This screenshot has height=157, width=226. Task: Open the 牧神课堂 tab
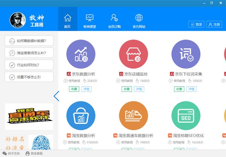[90, 21]
